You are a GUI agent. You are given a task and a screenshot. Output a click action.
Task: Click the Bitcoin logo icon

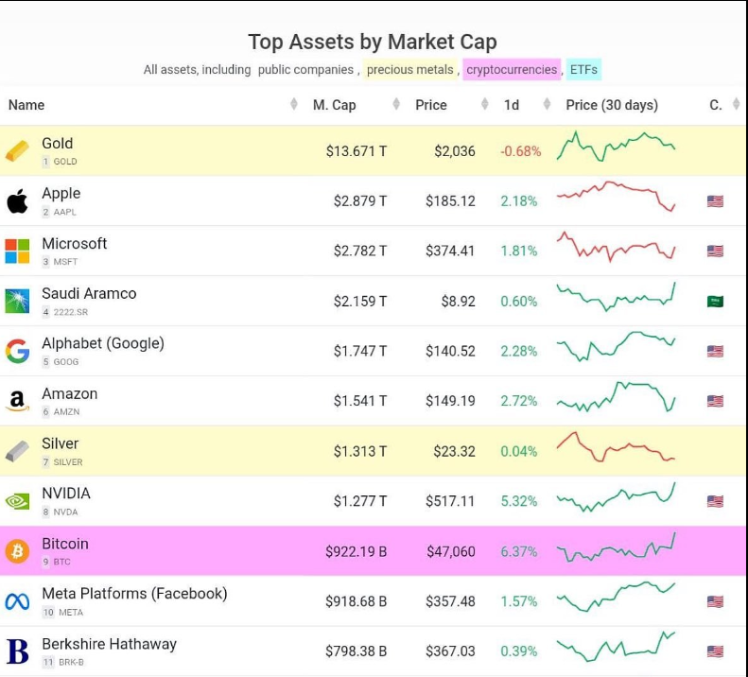coord(17,551)
